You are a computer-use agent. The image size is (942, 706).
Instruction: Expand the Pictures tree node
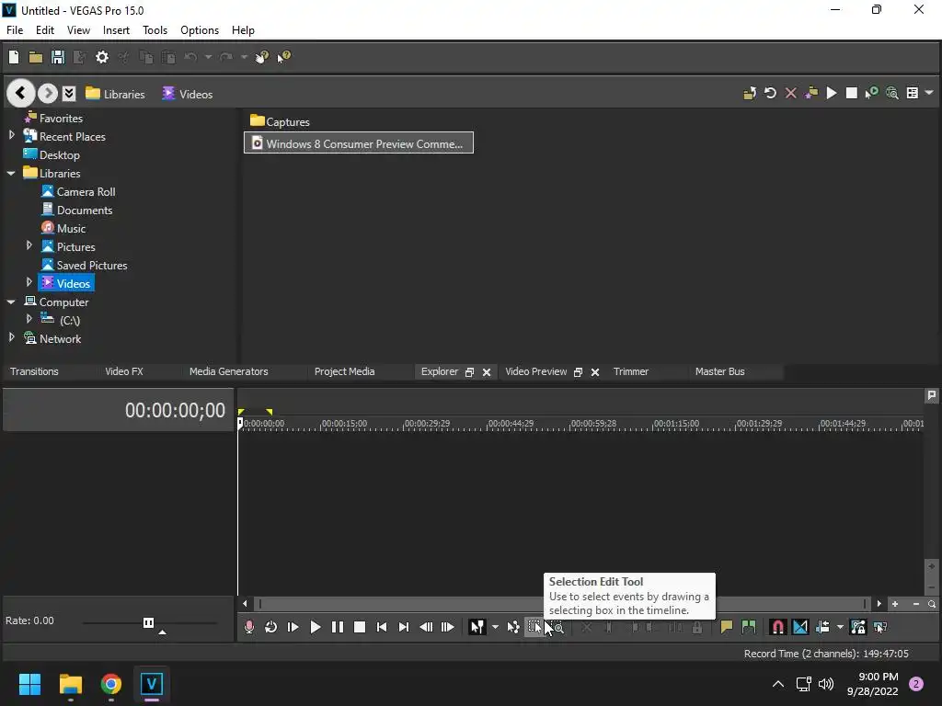pyautogui.click(x=29, y=245)
